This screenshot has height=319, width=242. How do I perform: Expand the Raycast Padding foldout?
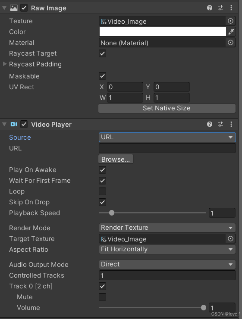(4, 64)
